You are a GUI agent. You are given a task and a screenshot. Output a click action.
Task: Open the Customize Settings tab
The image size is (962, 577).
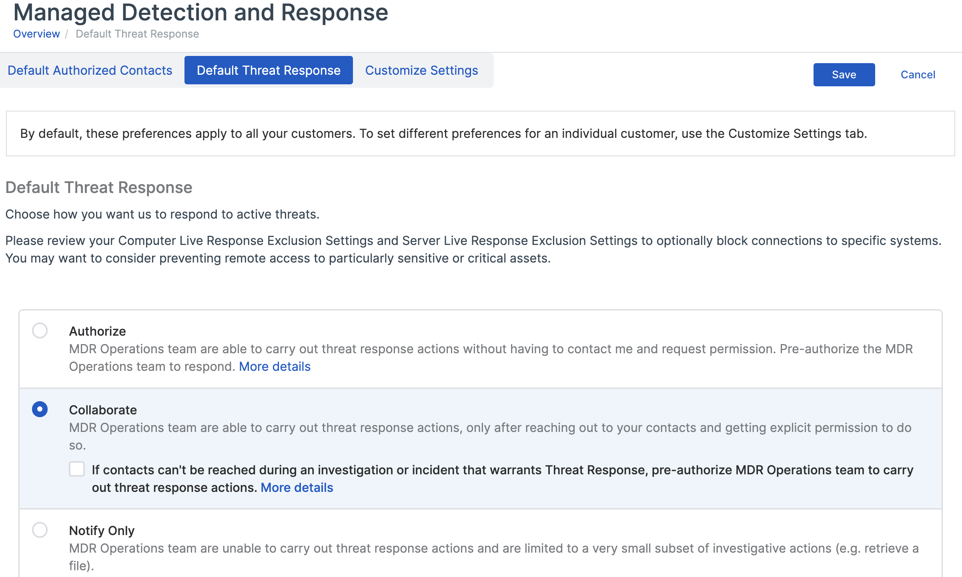(421, 70)
